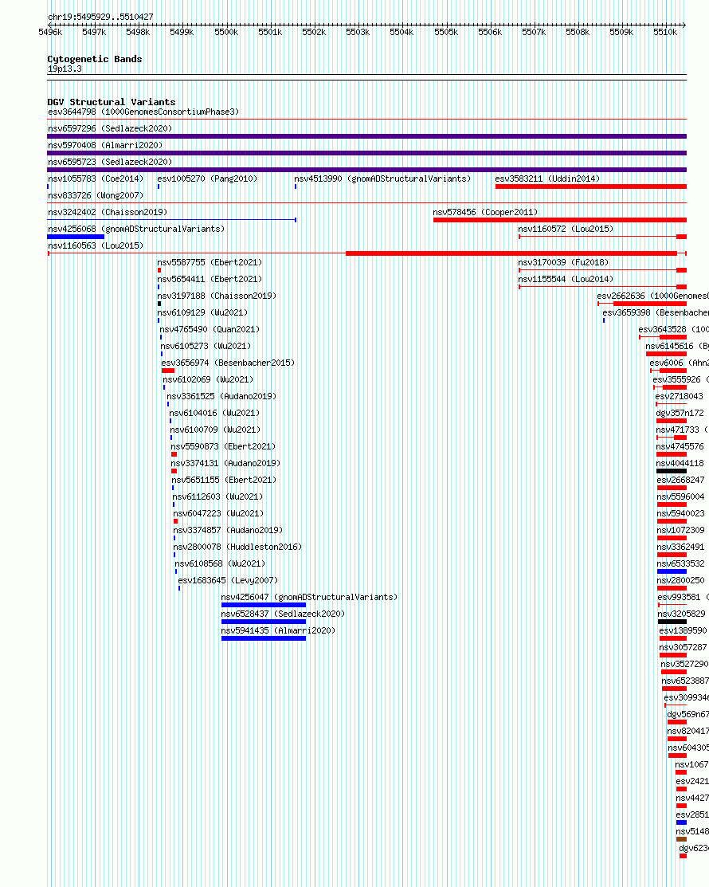The image size is (709, 887).
Task: Select nsv3170039 (Fu2018) label
Action: [564, 262]
